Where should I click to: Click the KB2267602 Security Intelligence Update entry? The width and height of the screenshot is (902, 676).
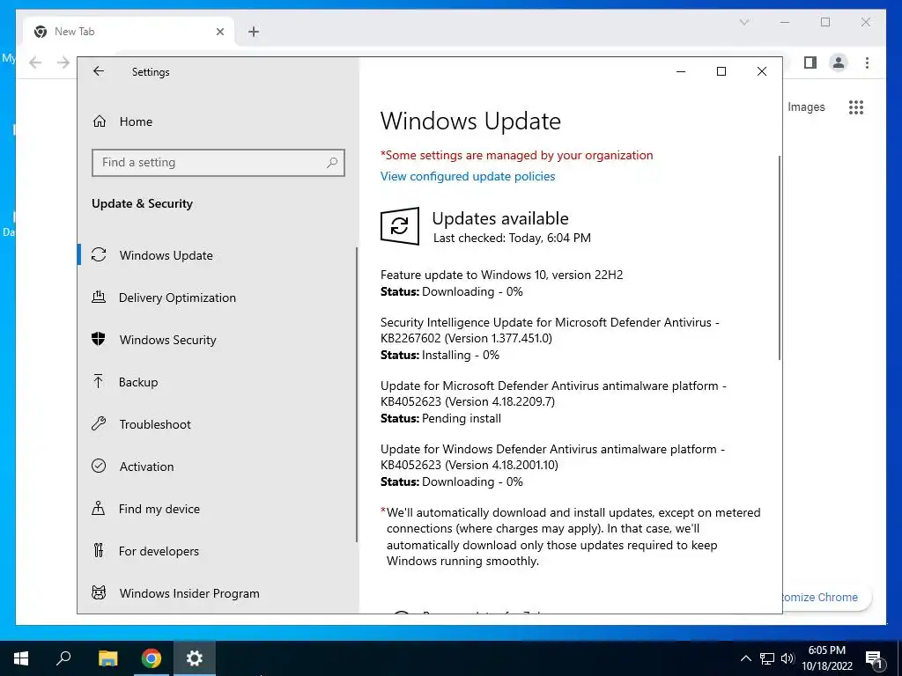tap(550, 331)
